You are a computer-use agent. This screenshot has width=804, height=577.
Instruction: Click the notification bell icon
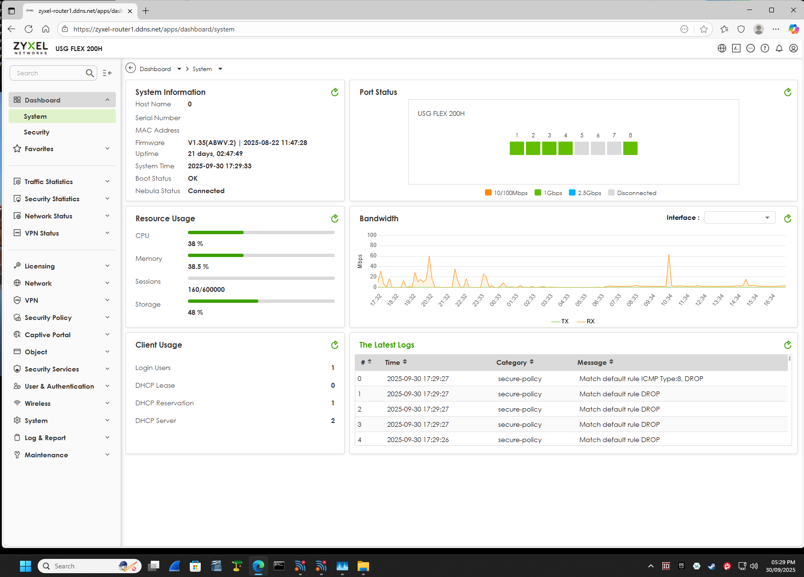click(x=779, y=48)
